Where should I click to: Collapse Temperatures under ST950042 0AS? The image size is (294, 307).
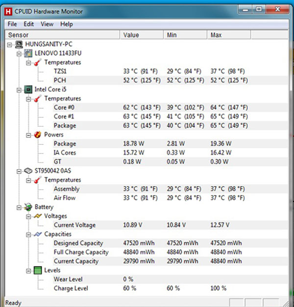[28, 181]
